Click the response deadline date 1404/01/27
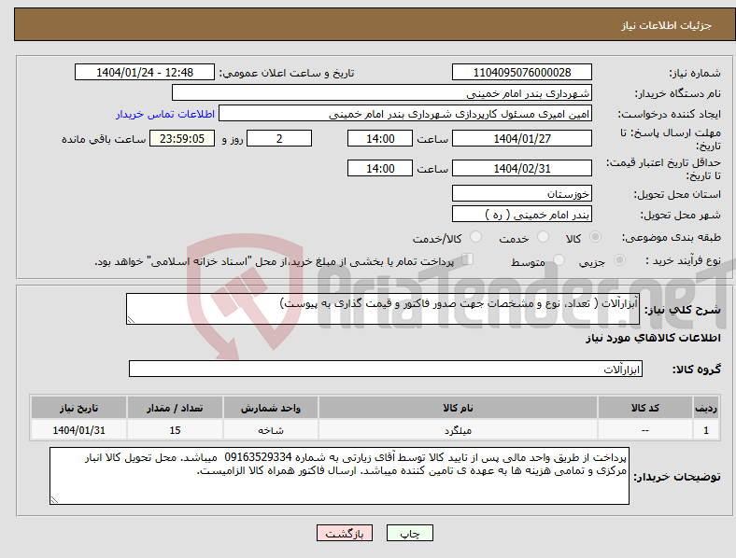Image resolution: width=736 pixels, height=558 pixels. [x=521, y=139]
